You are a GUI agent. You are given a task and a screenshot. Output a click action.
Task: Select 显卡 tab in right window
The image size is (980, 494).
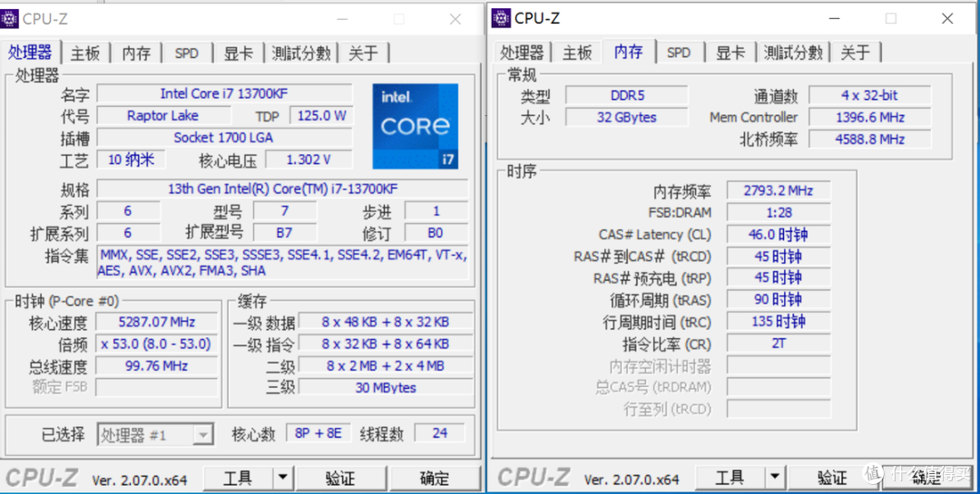(x=730, y=53)
